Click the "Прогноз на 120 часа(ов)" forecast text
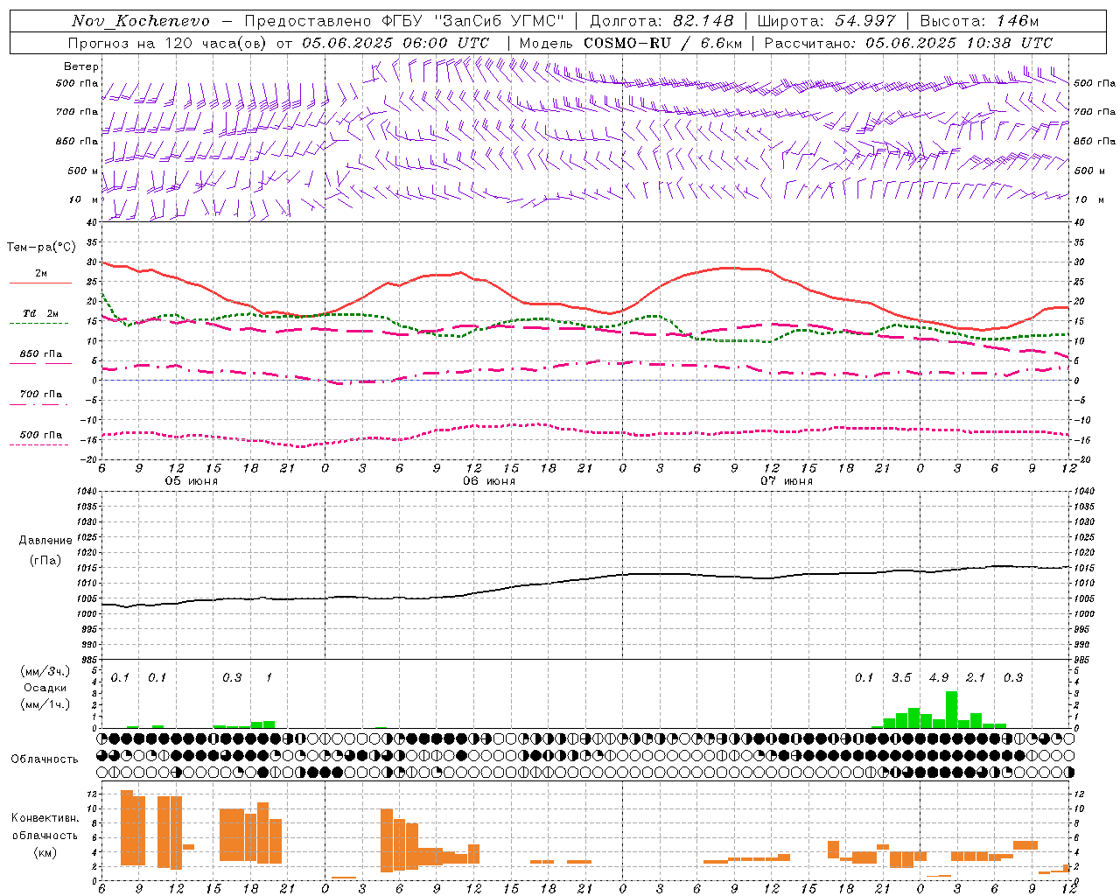Image resolution: width=1120 pixels, height=896 pixels. click(x=168, y=43)
